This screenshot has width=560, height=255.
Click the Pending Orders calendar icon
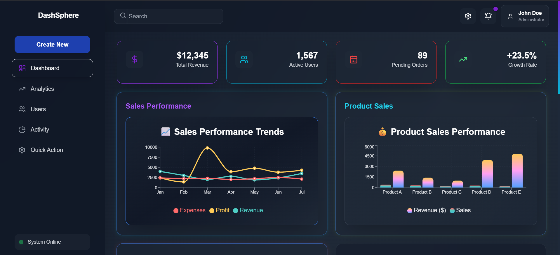(354, 59)
